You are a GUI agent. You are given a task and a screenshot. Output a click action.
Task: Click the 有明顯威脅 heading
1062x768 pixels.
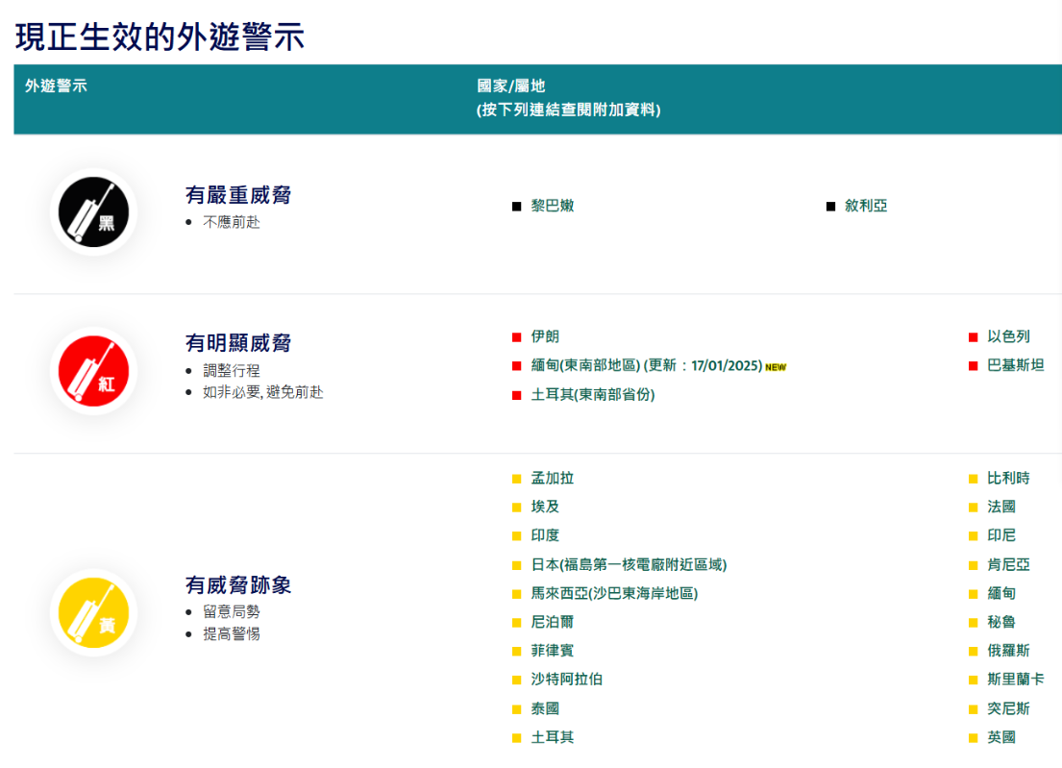click(x=237, y=343)
